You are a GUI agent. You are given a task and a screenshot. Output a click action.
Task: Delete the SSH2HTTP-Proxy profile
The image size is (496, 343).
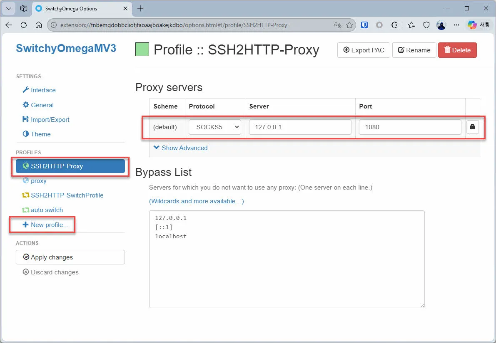[457, 50]
